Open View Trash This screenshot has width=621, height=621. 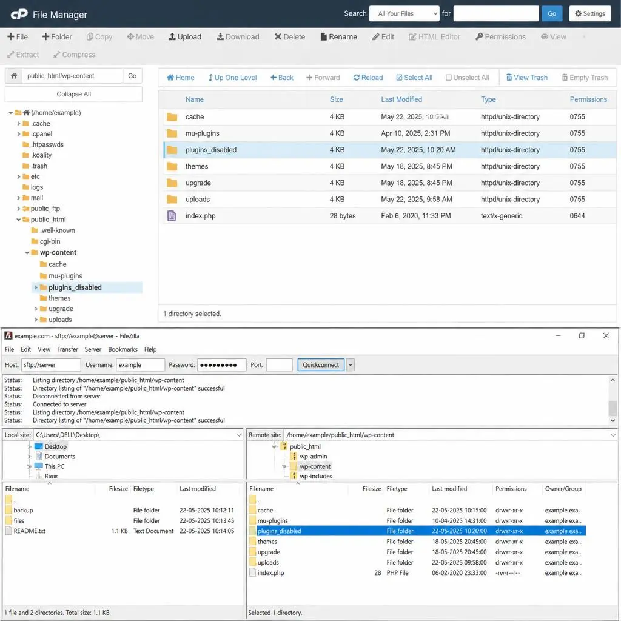pos(527,78)
